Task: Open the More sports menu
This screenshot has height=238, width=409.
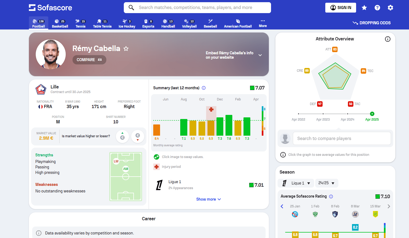Action: tap(263, 23)
